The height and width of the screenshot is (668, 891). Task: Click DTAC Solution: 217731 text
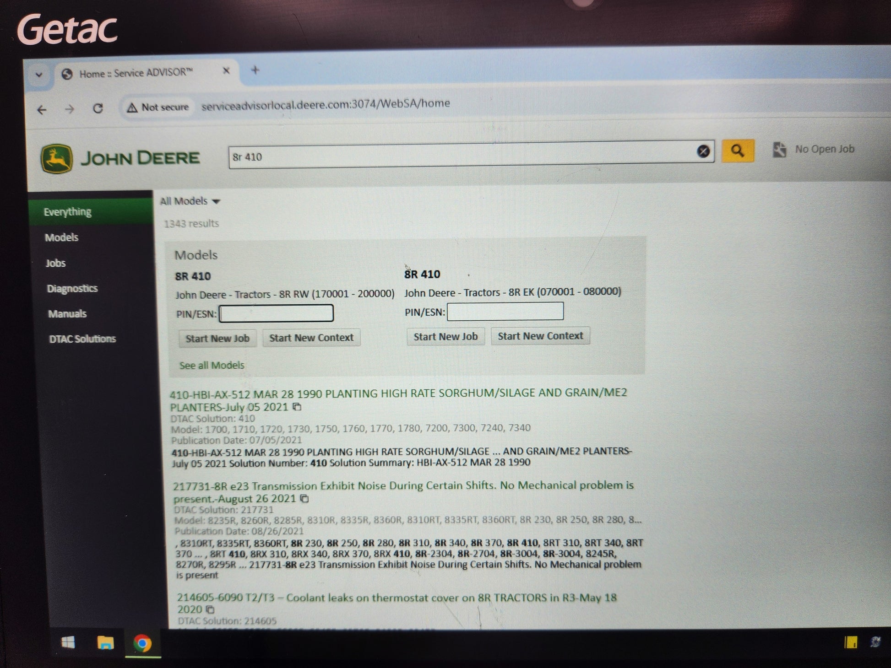[x=224, y=510]
